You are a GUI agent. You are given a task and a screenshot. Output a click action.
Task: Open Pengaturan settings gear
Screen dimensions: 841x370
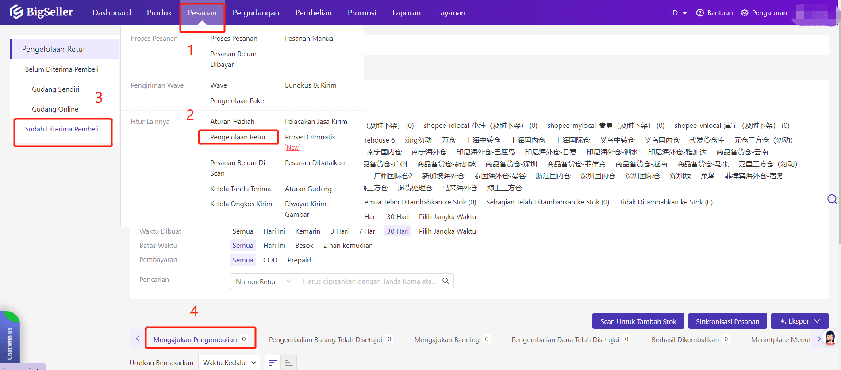pyautogui.click(x=745, y=13)
